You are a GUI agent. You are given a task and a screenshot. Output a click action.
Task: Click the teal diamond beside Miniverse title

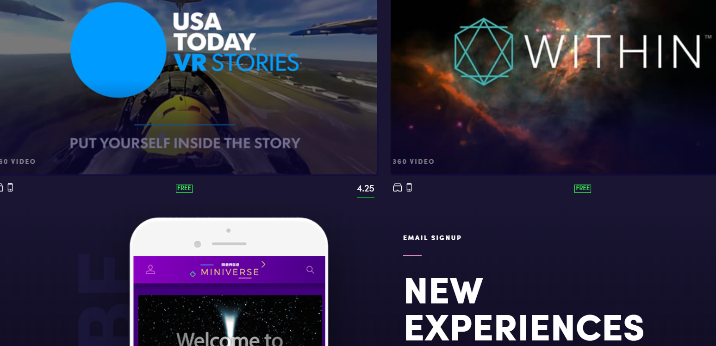[193, 274]
